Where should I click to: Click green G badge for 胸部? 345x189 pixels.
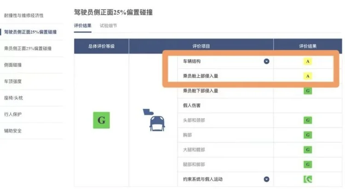[x=308, y=135]
